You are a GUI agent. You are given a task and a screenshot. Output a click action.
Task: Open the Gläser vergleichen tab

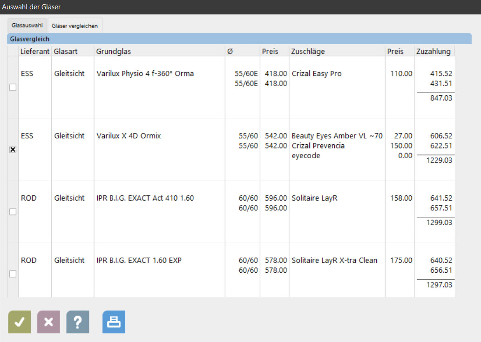75,26
